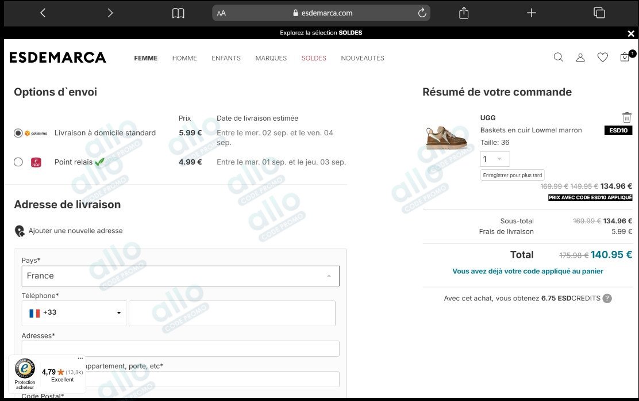This screenshot has width=639, height=401.
Task: Remove UGG item with trash icon
Action: (x=627, y=117)
